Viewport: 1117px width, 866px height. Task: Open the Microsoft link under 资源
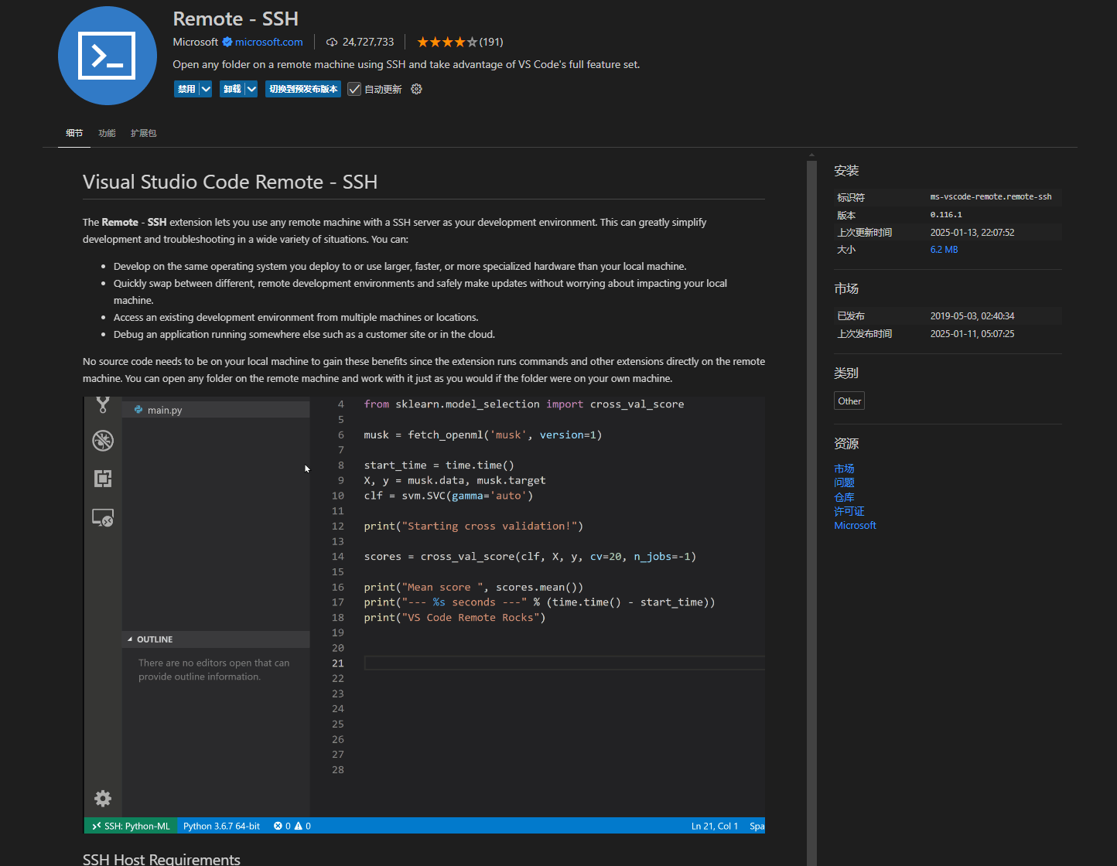(855, 525)
